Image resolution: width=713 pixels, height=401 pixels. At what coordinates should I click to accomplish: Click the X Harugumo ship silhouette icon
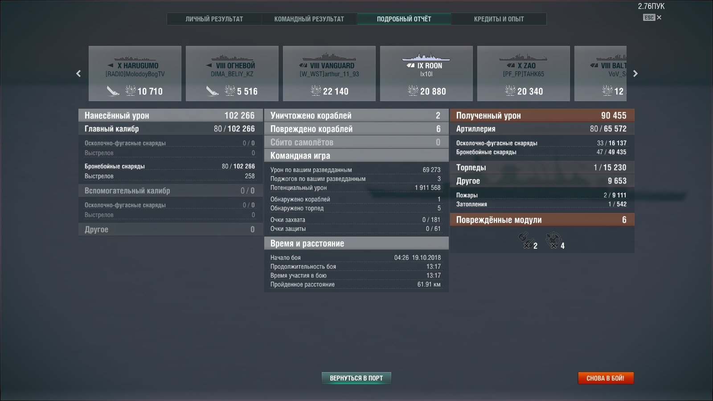pos(135,58)
